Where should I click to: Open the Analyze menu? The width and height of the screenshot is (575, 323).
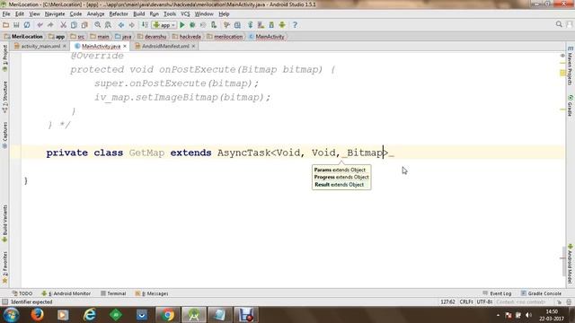[96, 14]
